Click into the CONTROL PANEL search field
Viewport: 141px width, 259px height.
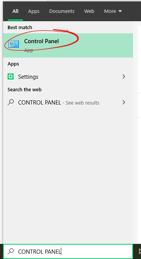coord(68,251)
